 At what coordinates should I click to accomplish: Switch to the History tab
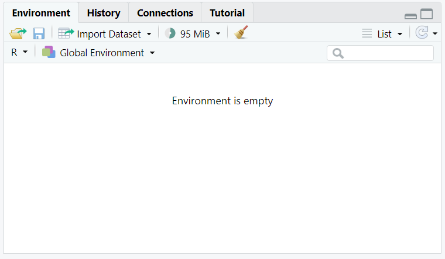[104, 13]
